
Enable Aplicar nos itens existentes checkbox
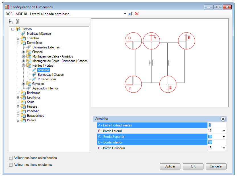point(11,165)
